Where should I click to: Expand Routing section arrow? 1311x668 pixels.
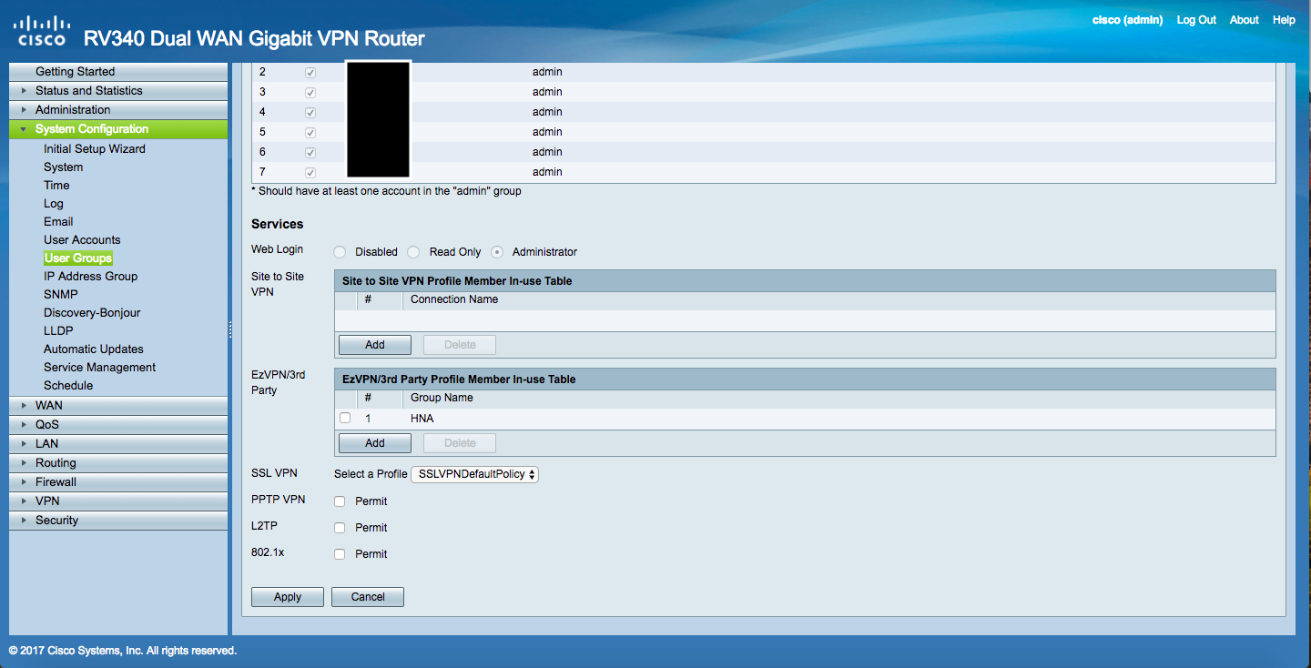[24, 463]
